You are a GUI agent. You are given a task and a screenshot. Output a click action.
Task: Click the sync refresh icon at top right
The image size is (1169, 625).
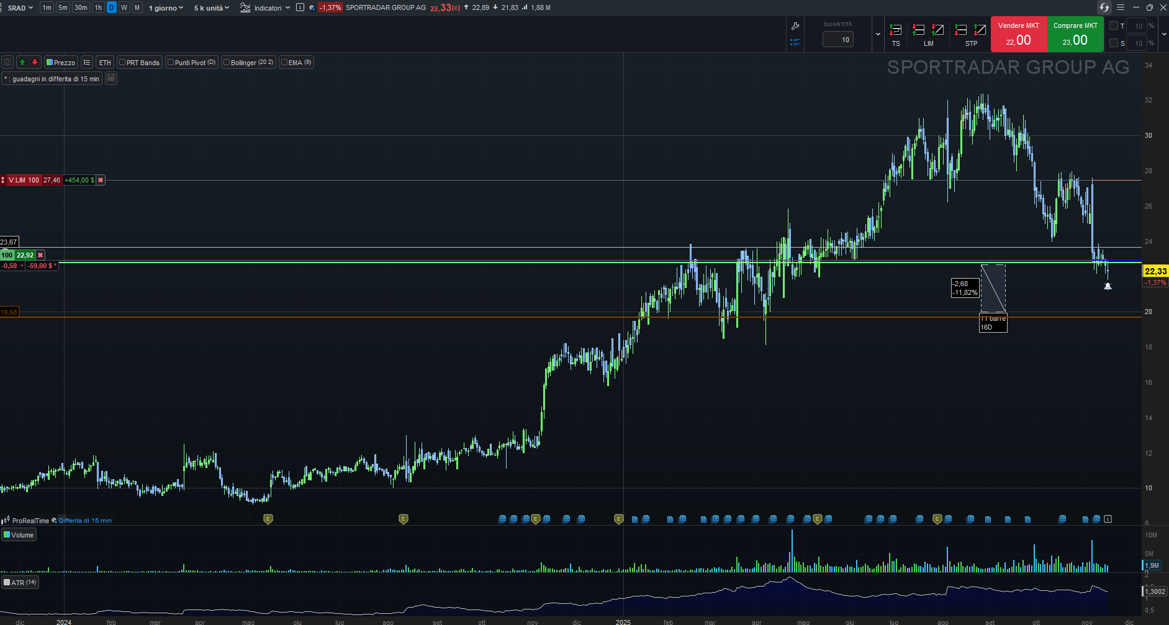pyautogui.click(x=1104, y=7)
